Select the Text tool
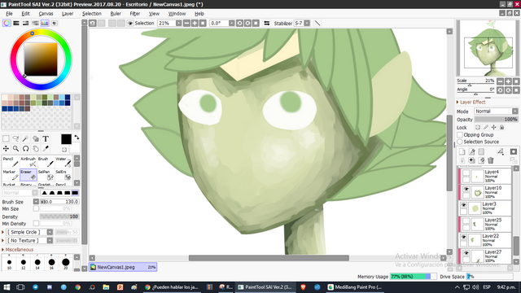 coord(46,138)
